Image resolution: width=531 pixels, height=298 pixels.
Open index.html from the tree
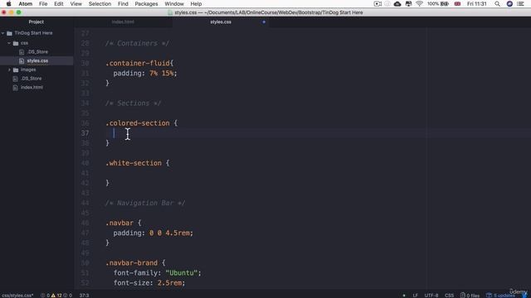pos(32,87)
